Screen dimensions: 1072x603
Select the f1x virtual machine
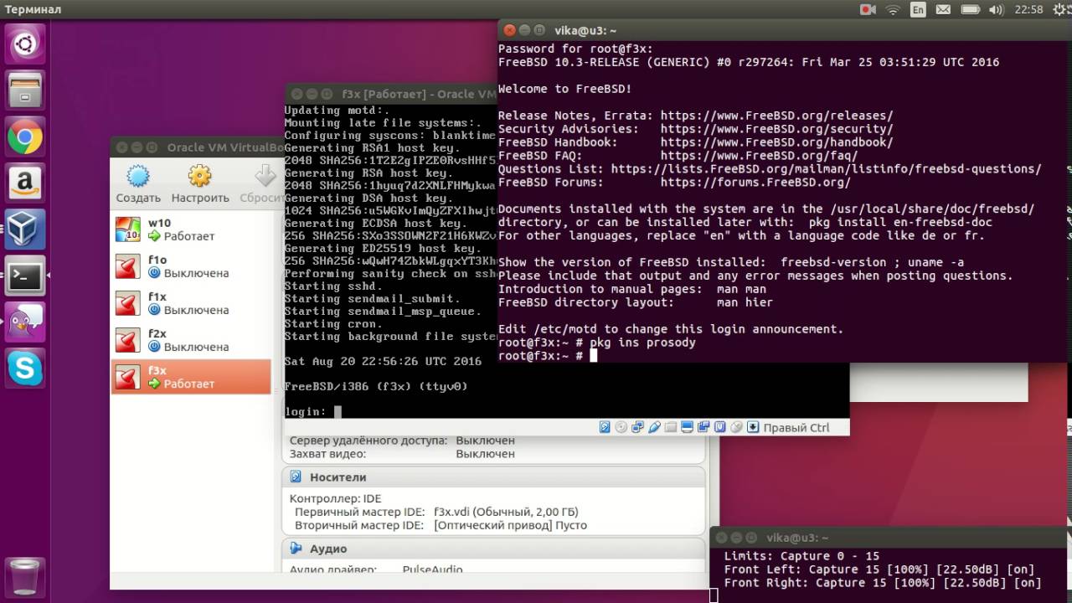pyautogui.click(x=191, y=303)
